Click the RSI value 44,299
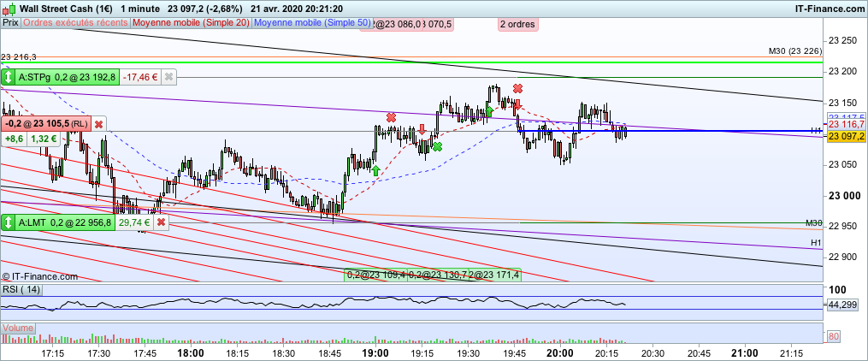 [x=841, y=304]
